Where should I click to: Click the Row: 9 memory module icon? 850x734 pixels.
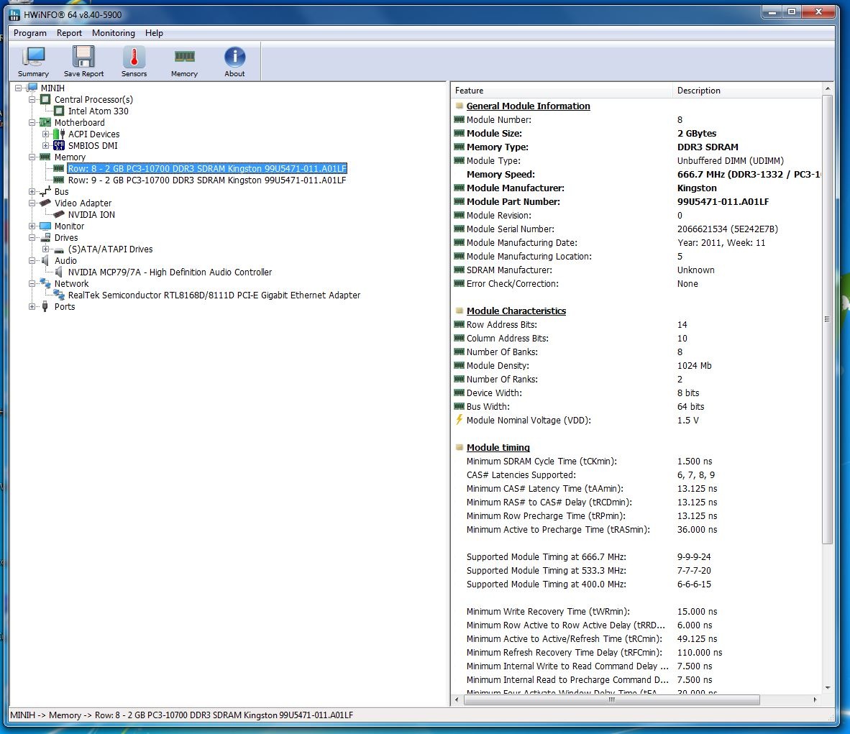pyautogui.click(x=59, y=180)
